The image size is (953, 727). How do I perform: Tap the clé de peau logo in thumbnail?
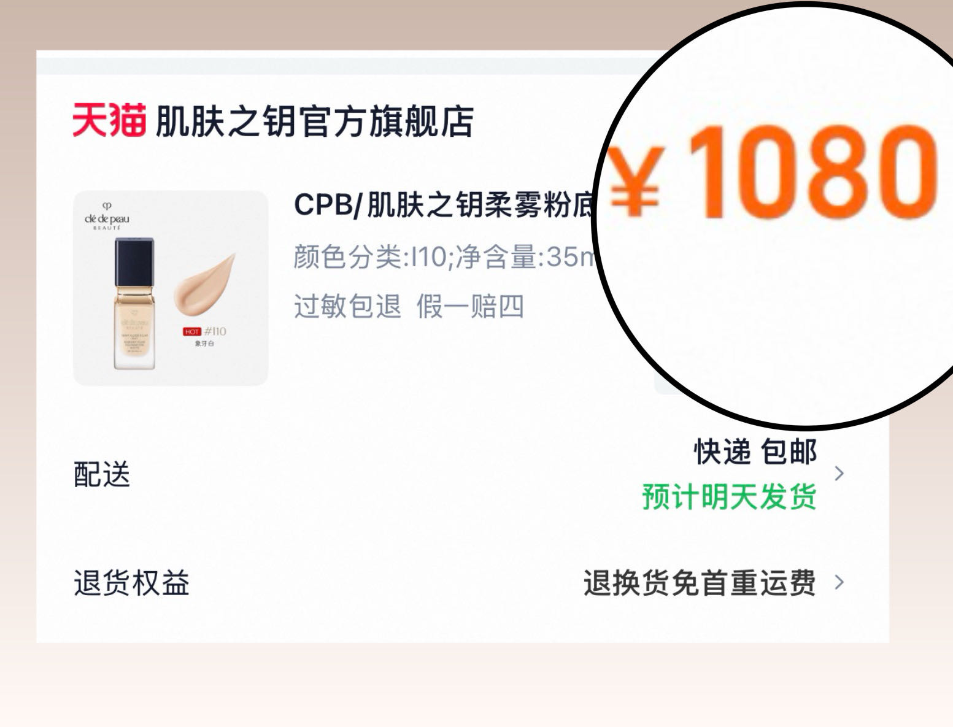pos(107,215)
